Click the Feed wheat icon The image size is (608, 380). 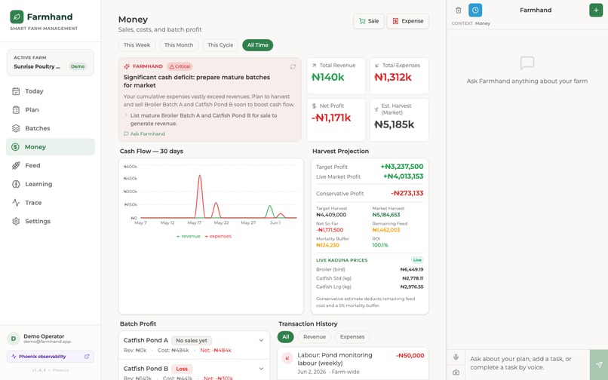pos(16,166)
